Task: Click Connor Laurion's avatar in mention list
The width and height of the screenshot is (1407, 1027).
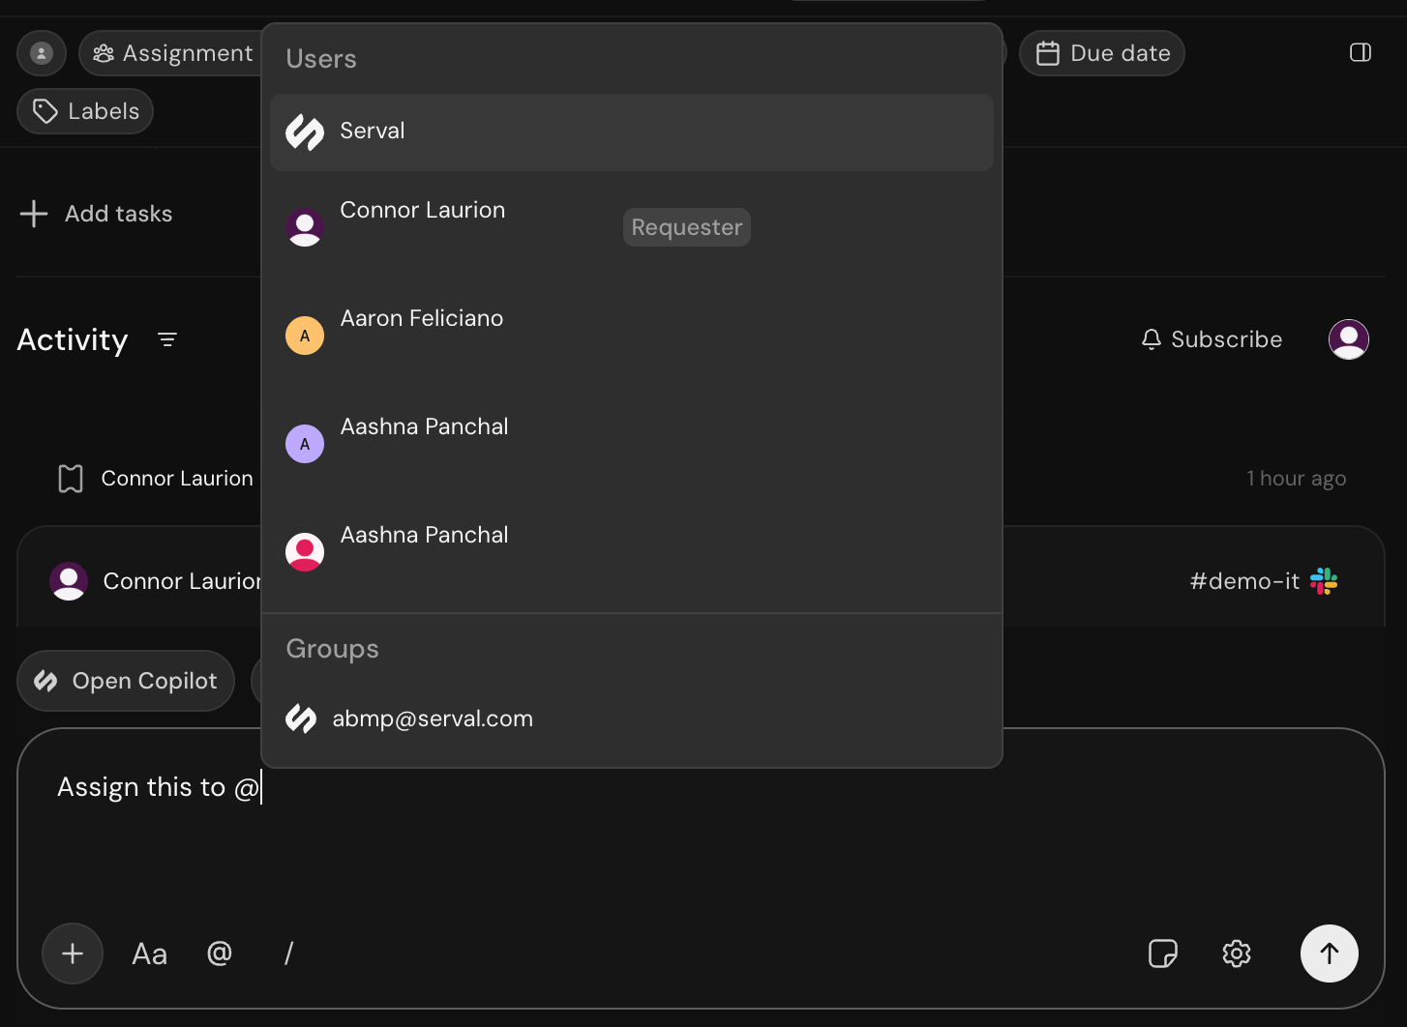Action: tap(305, 227)
